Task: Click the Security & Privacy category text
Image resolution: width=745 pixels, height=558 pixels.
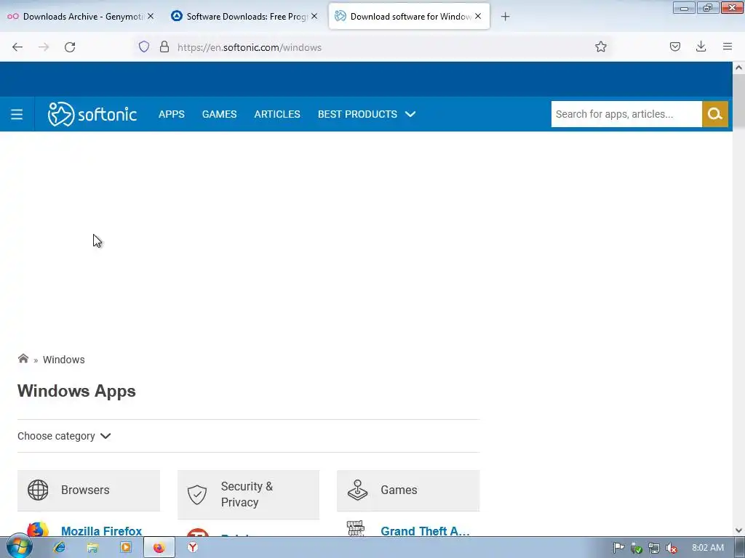Action: tap(247, 494)
